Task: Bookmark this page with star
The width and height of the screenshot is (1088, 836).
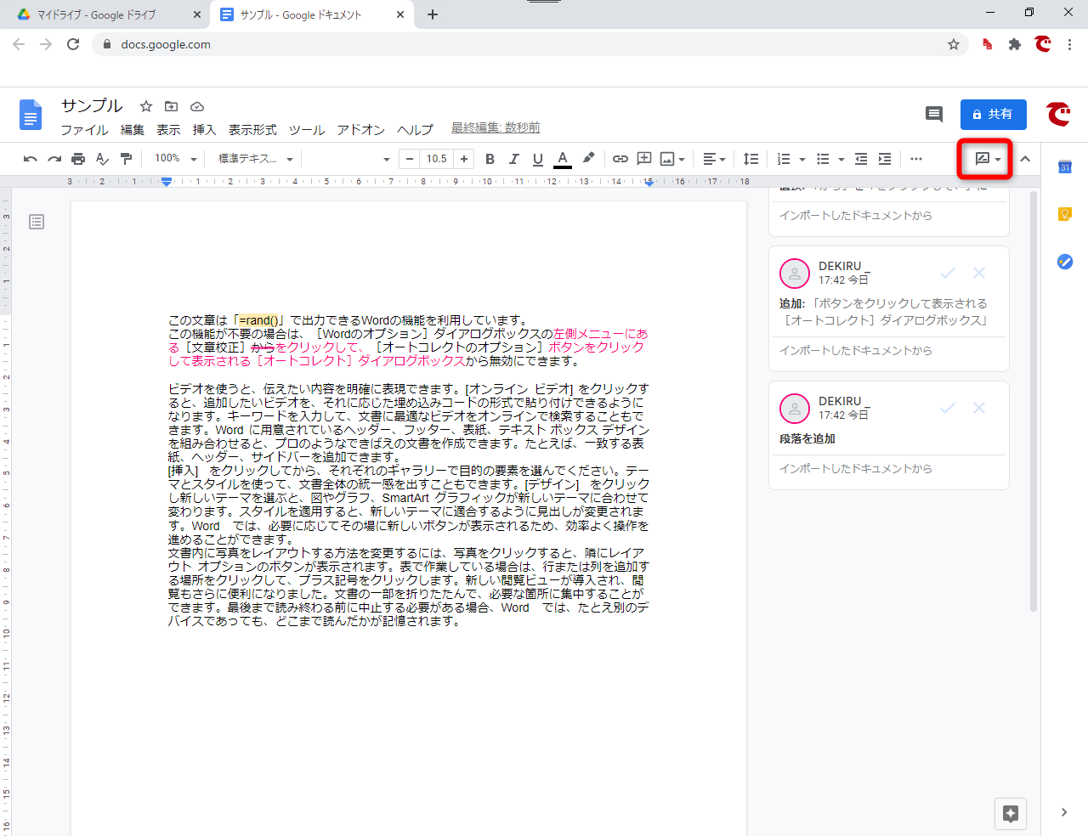Action: (954, 44)
